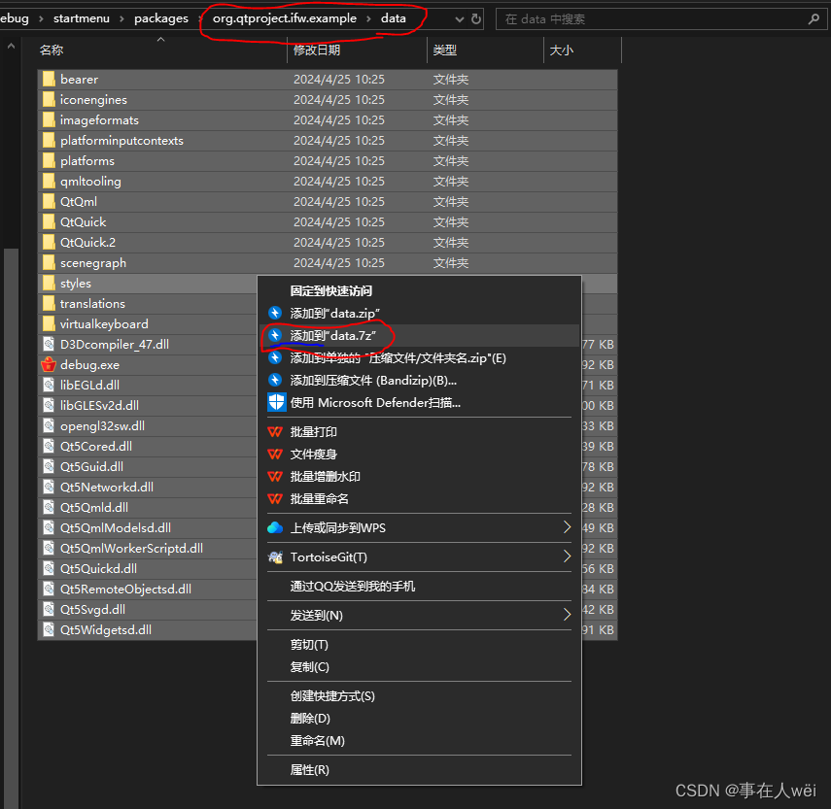Image resolution: width=831 pixels, height=809 pixels.
Task: Select 添加到"data.zip" menu entry
Action: click(419, 313)
